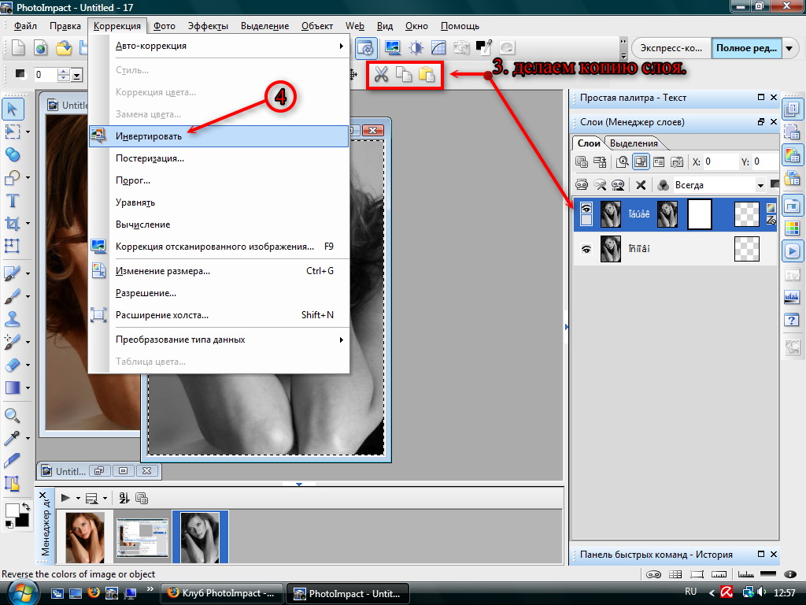Open dropdown arrow beside play button

(x=78, y=498)
